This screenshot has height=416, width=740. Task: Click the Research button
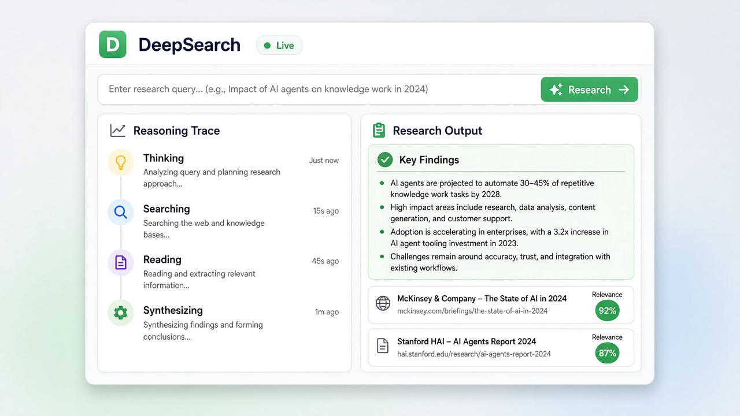(x=590, y=90)
